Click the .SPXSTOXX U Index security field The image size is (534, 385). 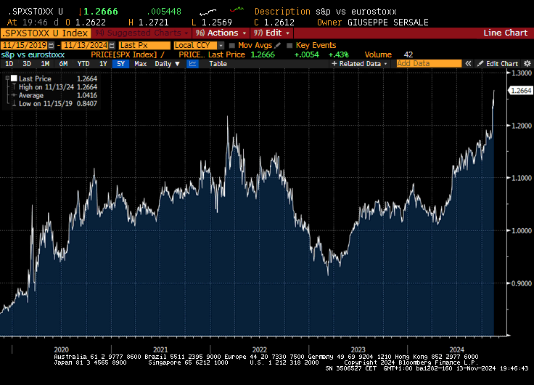click(x=46, y=33)
